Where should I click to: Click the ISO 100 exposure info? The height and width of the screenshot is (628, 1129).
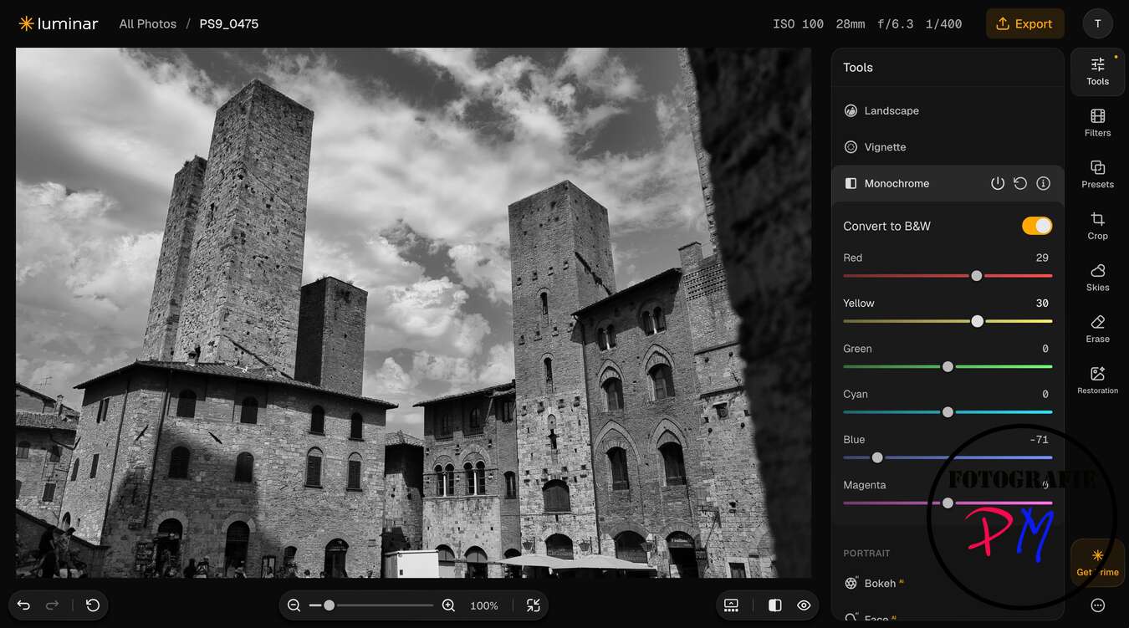799,23
